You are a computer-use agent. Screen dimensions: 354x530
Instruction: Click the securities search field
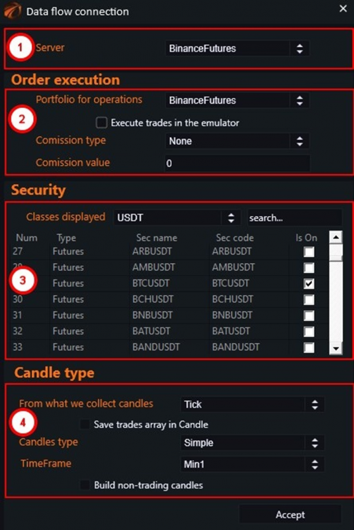294,218
